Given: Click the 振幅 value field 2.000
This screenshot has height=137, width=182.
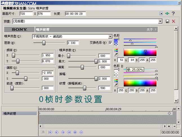Looking at the screenshot, I should point(104,79).
